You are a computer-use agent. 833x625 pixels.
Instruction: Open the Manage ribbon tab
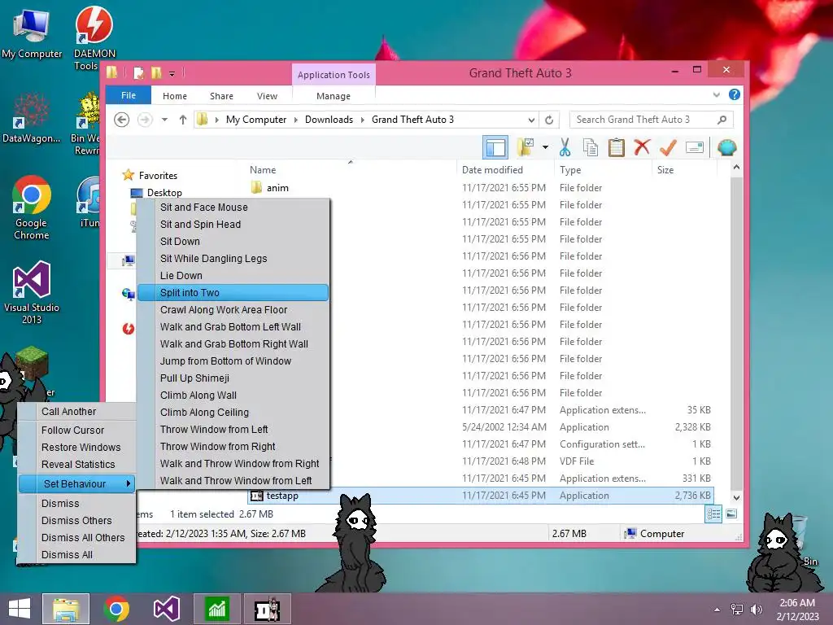pos(334,96)
